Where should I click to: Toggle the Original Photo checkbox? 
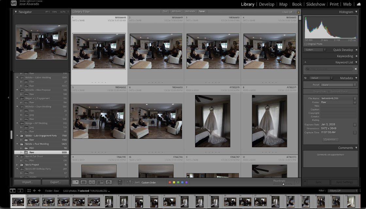tap(306, 44)
